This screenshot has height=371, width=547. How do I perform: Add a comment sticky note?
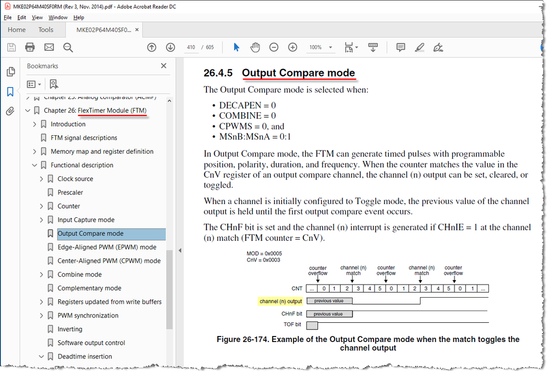[x=400, y=48]
